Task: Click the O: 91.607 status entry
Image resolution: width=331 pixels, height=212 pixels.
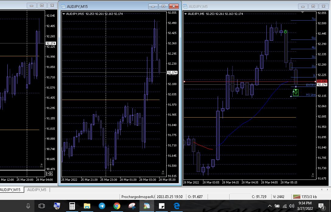Action: [195, 197]
